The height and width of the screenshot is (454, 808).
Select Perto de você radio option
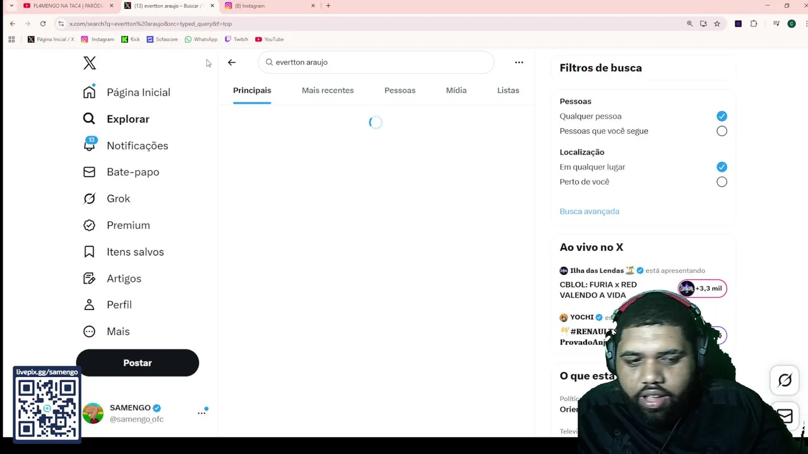click(x=722, y=182)
